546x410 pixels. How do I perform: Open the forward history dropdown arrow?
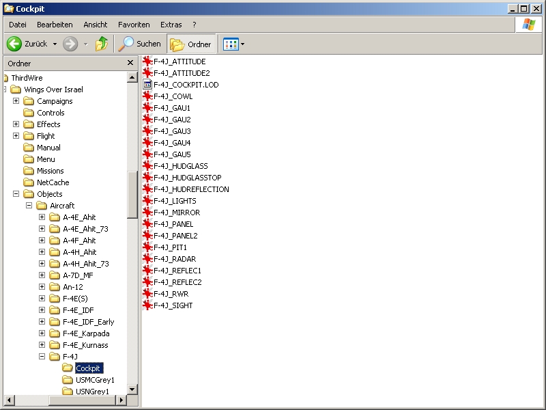pos(86,44)
